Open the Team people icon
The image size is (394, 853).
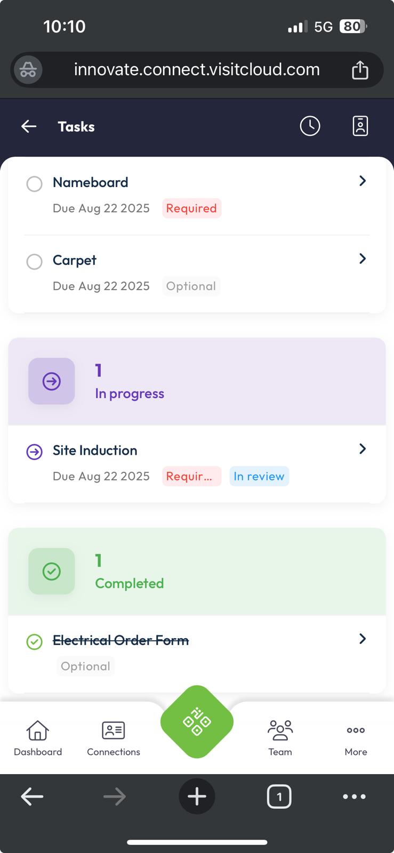click(x=279, y=730)
